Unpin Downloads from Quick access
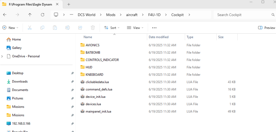Image resolution: width=276 pixels, height=132 pixels. click(x=72, y=82)
